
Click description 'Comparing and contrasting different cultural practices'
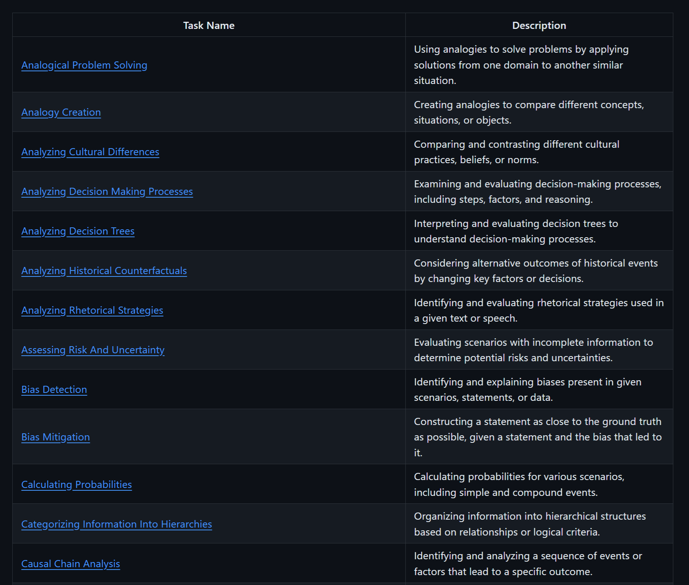[516, 152]
